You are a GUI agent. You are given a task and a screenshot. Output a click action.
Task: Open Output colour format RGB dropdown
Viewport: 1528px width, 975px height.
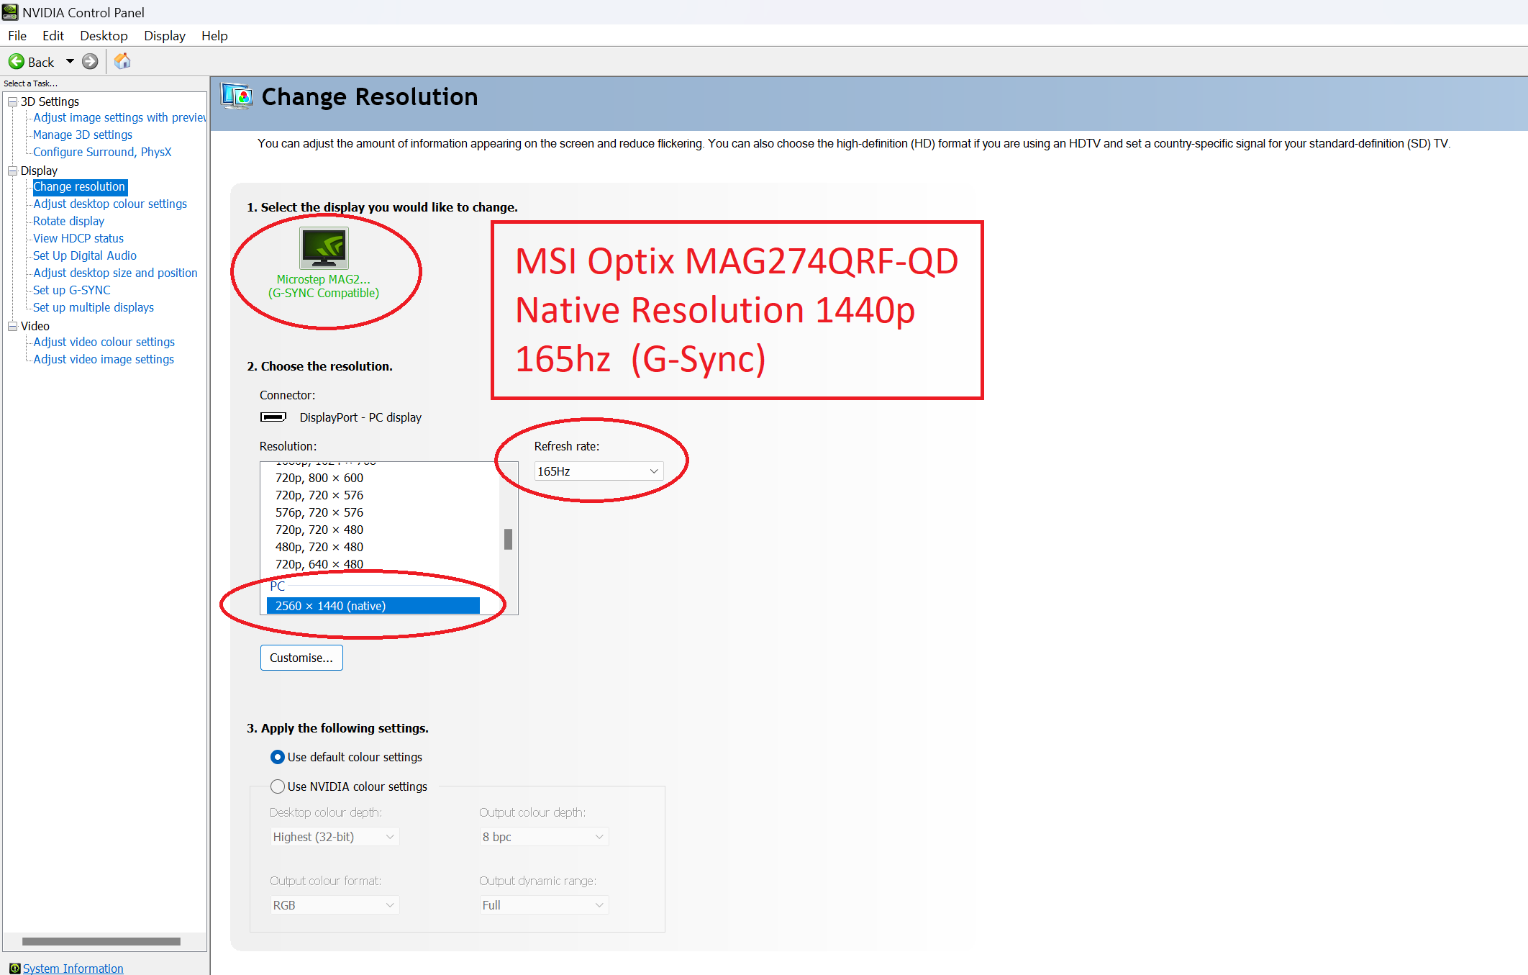(335, 905)
